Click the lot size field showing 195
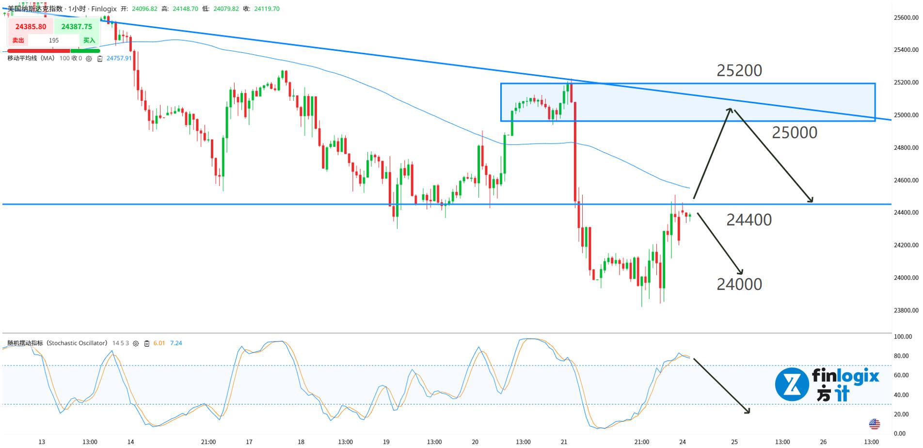 pyautogui.click(x=54, y=40)
